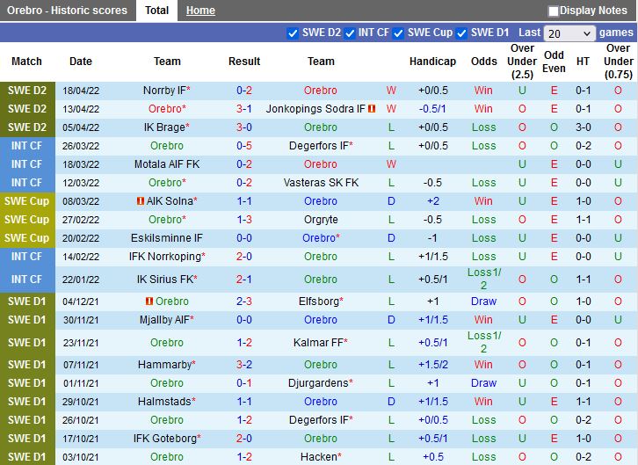This screenshot has width=638, height=465.
Task: Click the Hammarby team name
Action: [165, 365]
